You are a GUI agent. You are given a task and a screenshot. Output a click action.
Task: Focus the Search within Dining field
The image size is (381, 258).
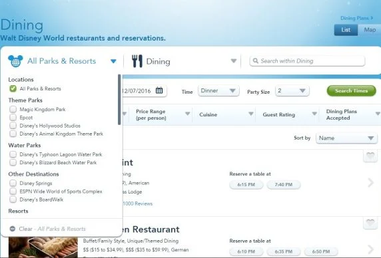click(x=307, y=61)
